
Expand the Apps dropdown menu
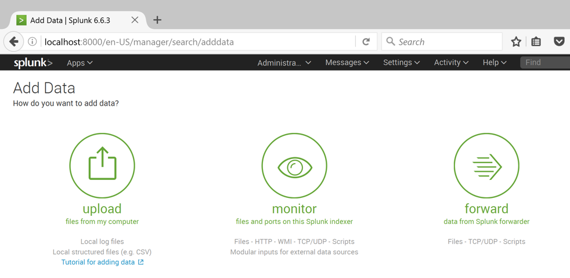click(x=80, y=63)
